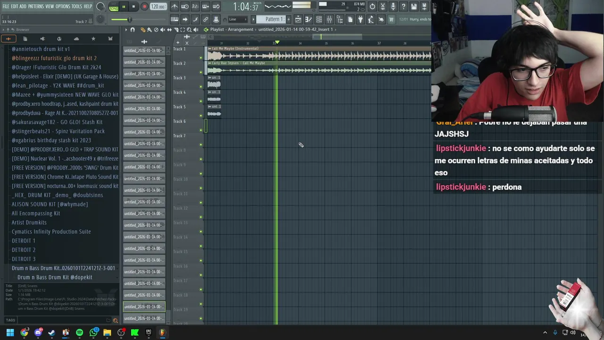Open the EDIT menu
This screenshot has width=604, height=340.
tap(15, 7)
